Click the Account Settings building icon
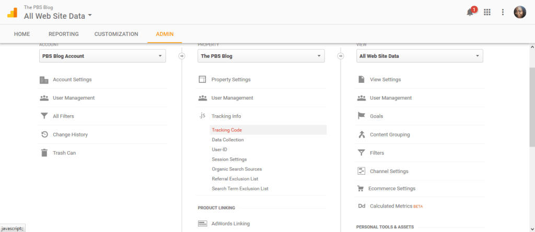The height and width of the screenshot is (232, 535). (44, 80)
